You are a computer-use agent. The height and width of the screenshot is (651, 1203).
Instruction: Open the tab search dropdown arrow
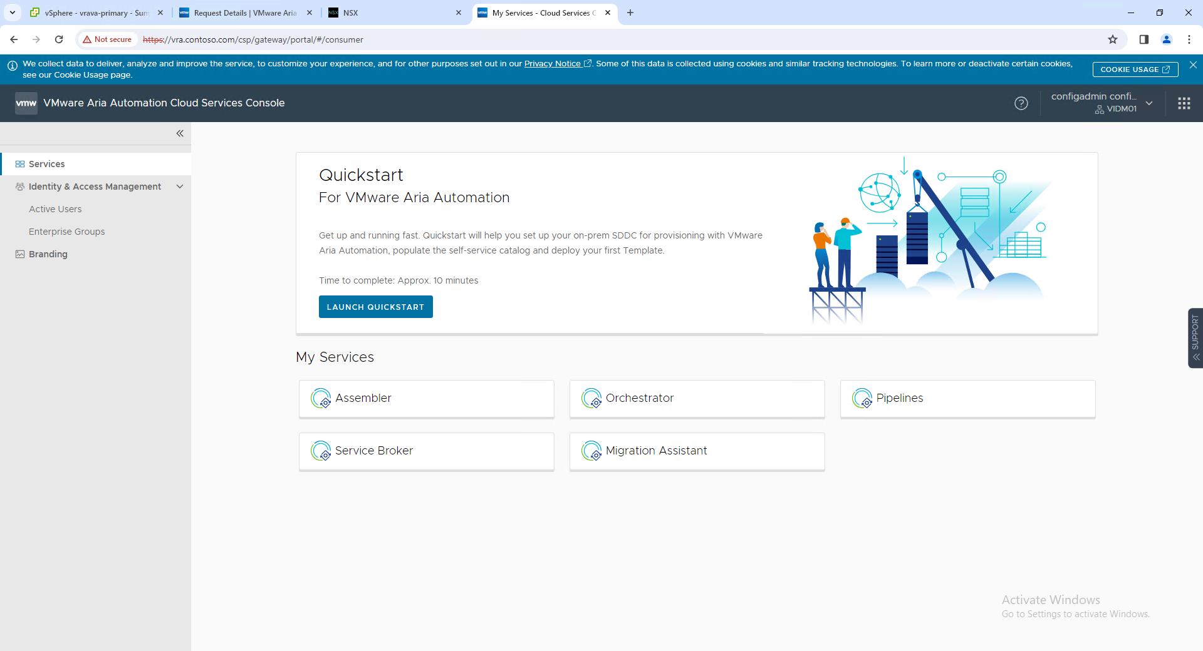pyautogui.click(x=13, y=13)
